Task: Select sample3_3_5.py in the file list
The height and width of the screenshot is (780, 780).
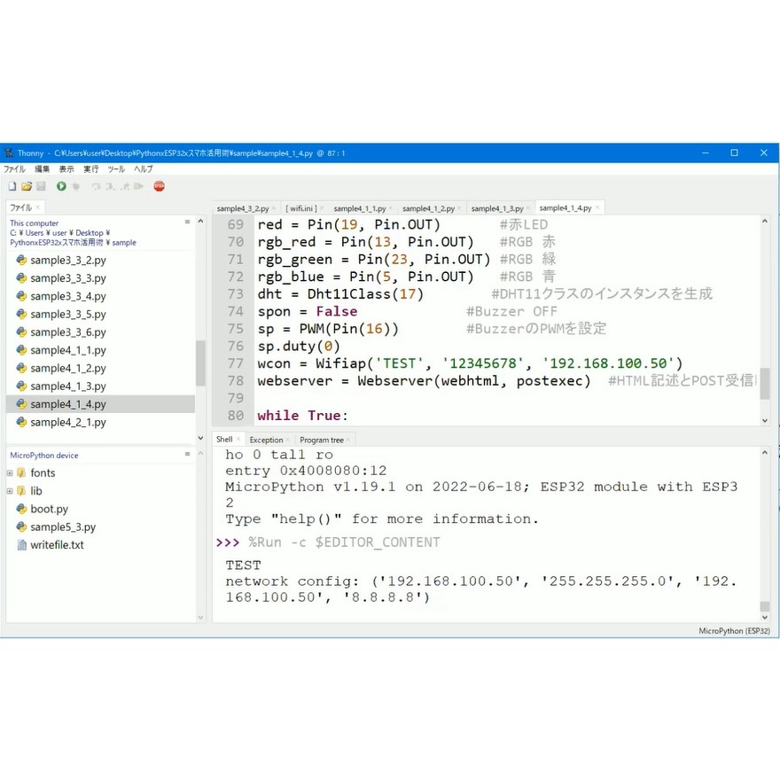Action: click(68, 314)
